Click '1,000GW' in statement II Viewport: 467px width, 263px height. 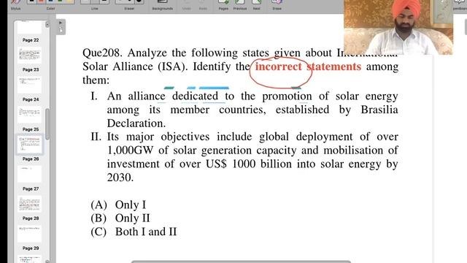[x=130, y=150]
